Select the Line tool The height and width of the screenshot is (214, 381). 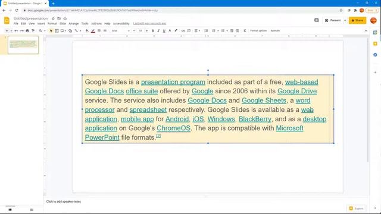[x=76, y=31]
